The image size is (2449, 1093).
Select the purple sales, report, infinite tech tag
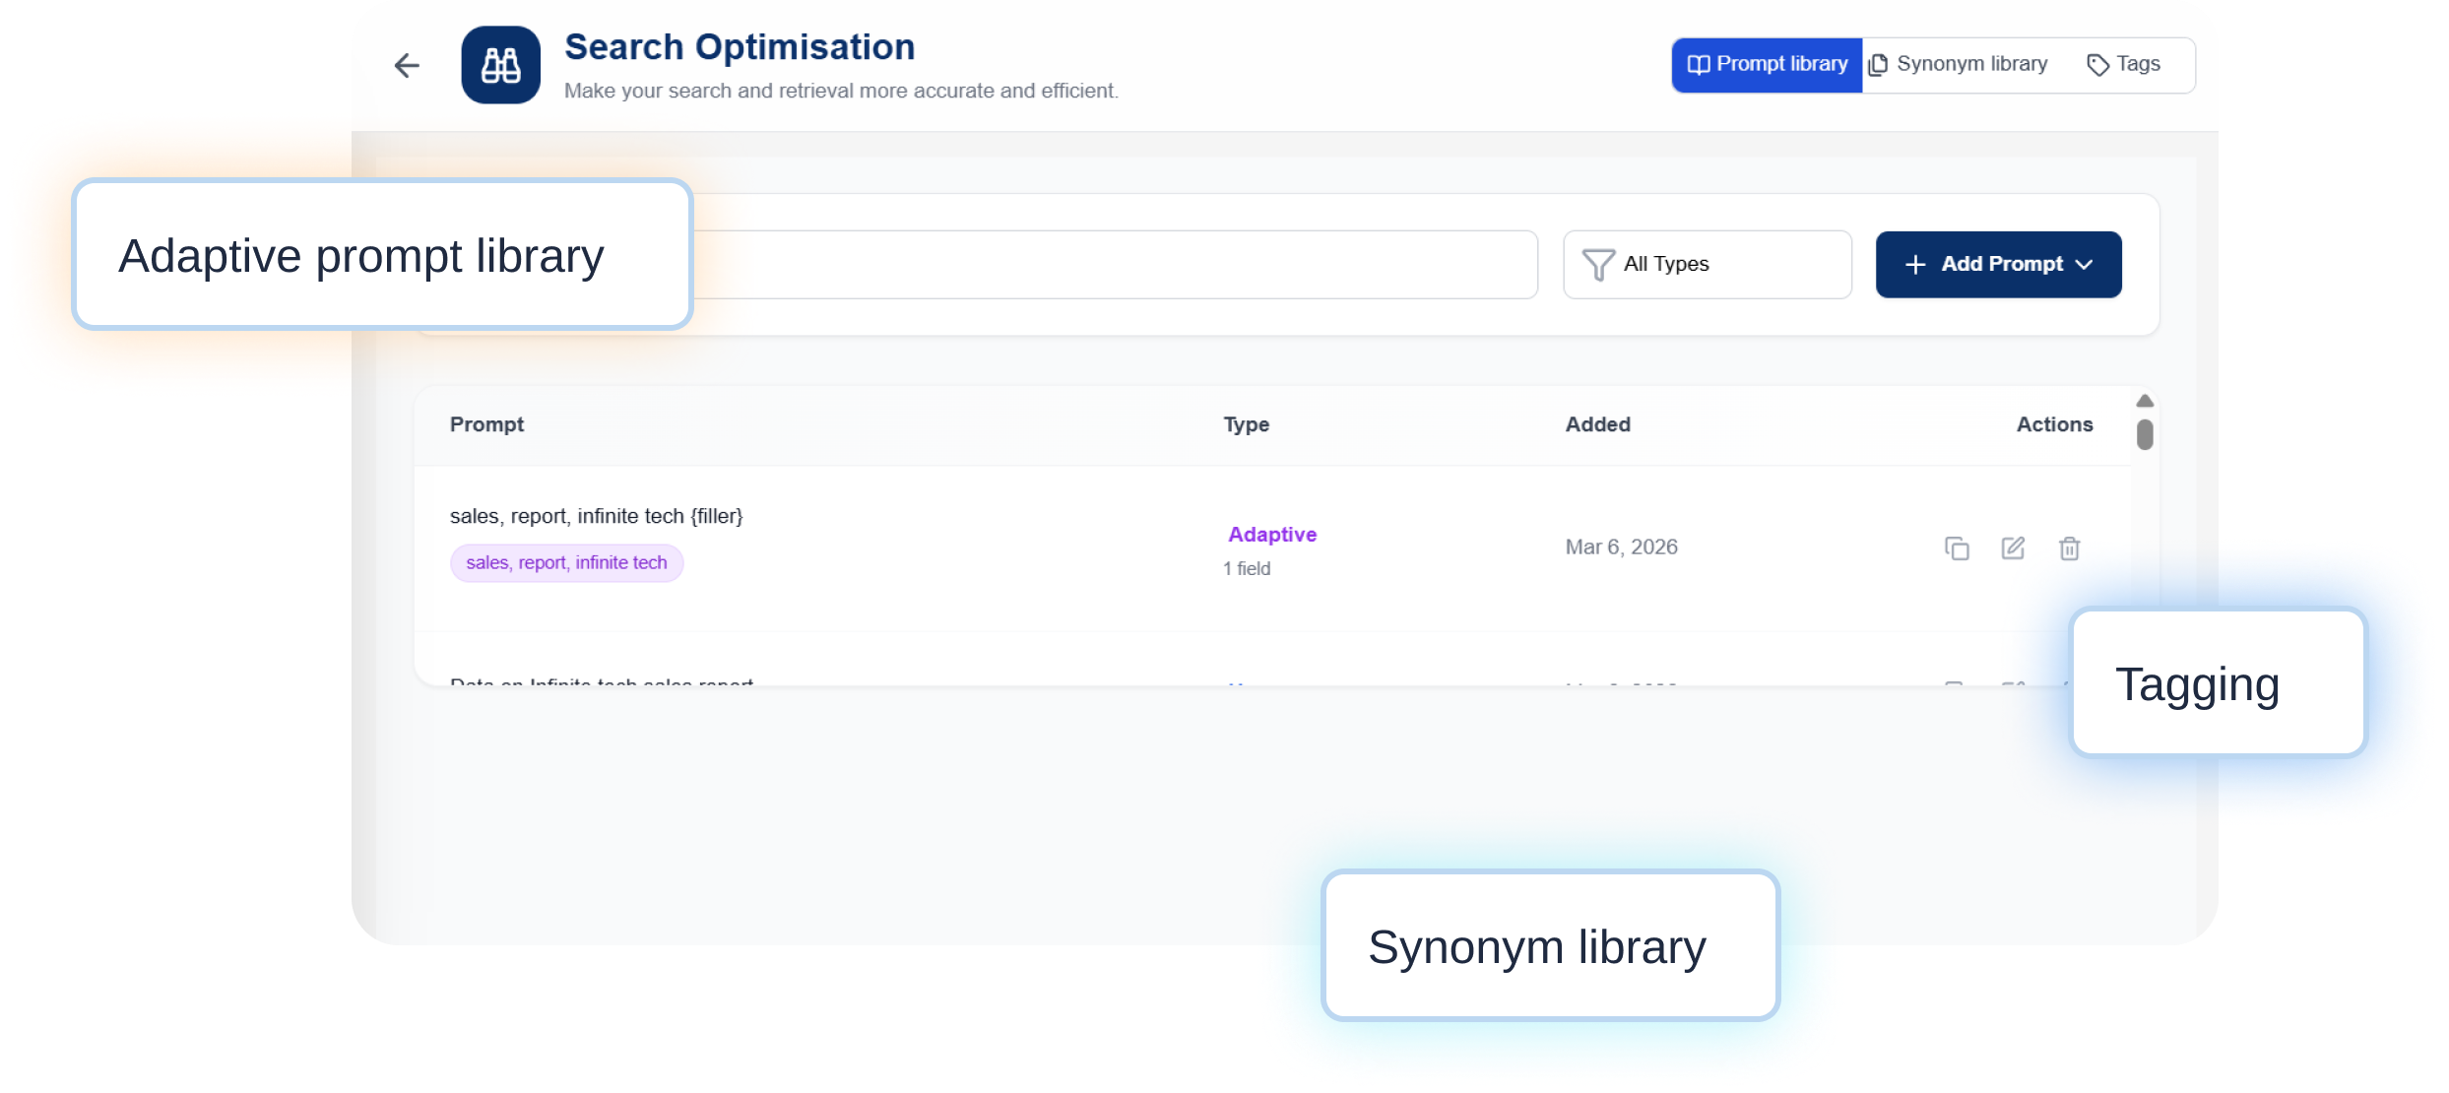point(566,562)
